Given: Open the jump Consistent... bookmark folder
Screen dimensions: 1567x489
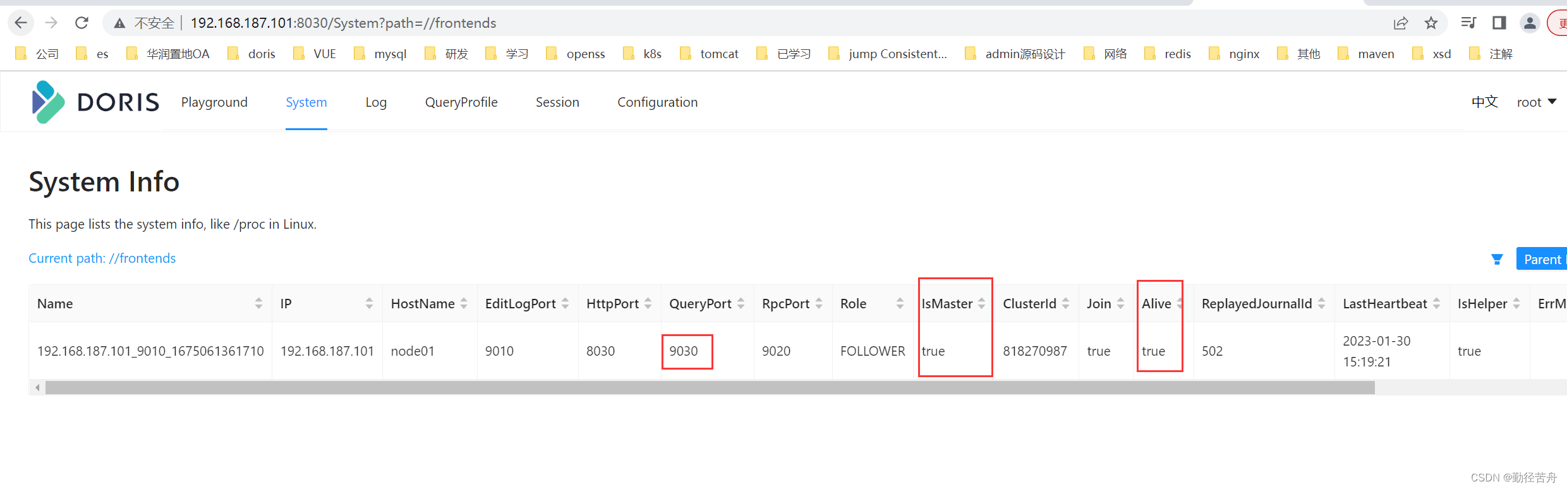Looking at the screenshot, I should (x=888, y=54).
